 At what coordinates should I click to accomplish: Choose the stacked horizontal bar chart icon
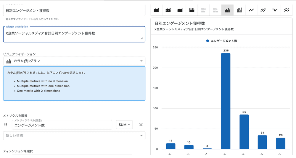click(215, 10)
